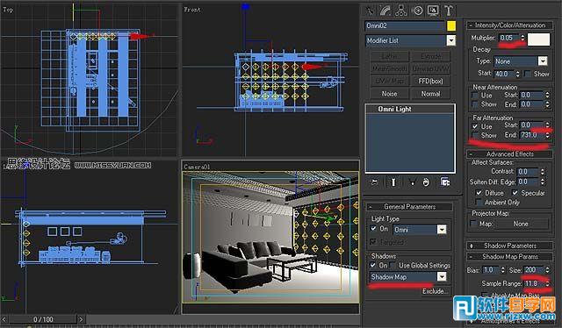
Task: Enable Near Attenuation Show checkbox
Action: 475,104
